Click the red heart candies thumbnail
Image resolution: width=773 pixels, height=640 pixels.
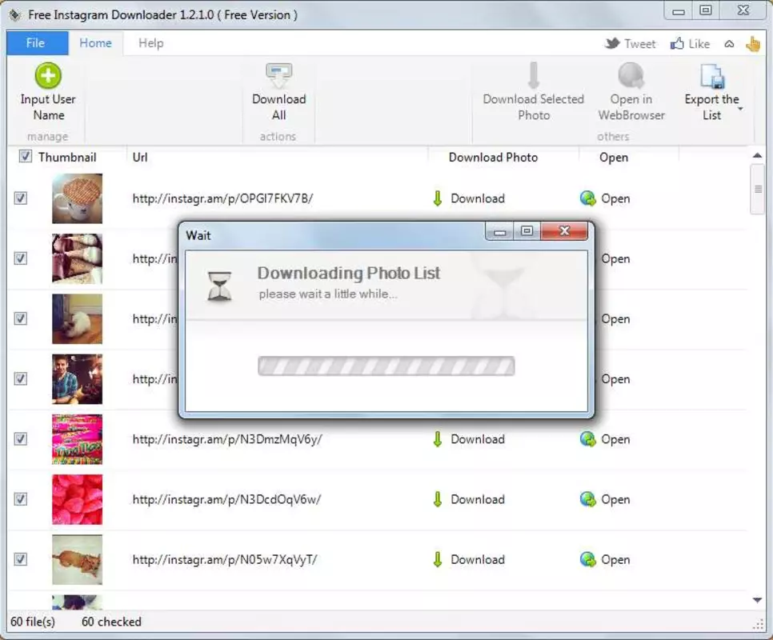(78, 499)
